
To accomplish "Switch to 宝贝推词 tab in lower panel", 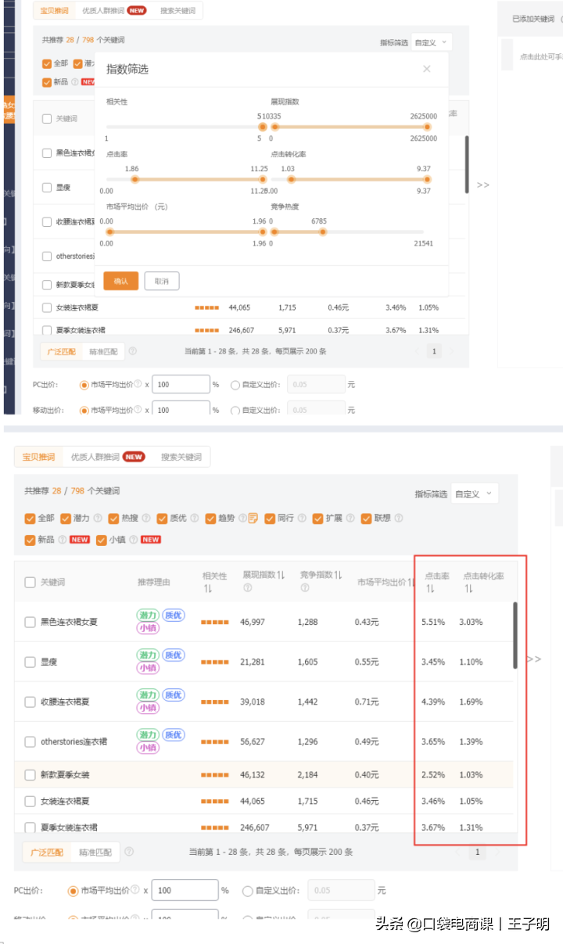I will click(x=38, y=457).
